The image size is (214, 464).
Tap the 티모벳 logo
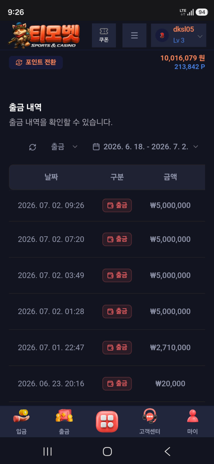[44, 36]
